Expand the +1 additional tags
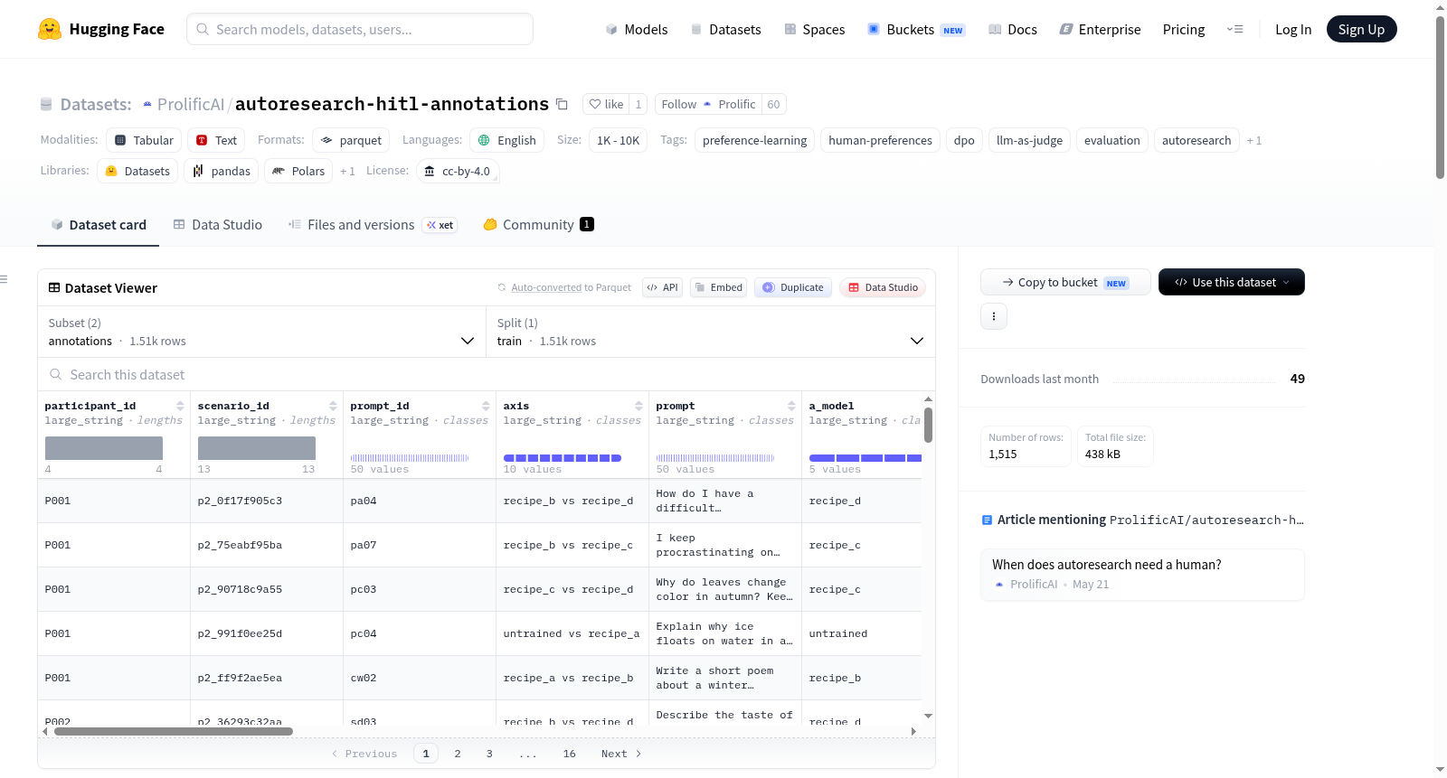 tap(1253, 140)
